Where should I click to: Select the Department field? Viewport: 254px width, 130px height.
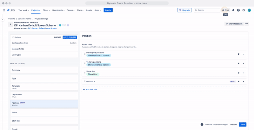44,95
